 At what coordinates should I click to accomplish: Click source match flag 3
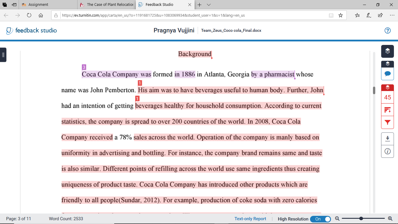(x=84, y=67)
